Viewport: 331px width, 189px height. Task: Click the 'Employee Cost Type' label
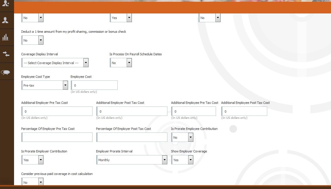35,77
